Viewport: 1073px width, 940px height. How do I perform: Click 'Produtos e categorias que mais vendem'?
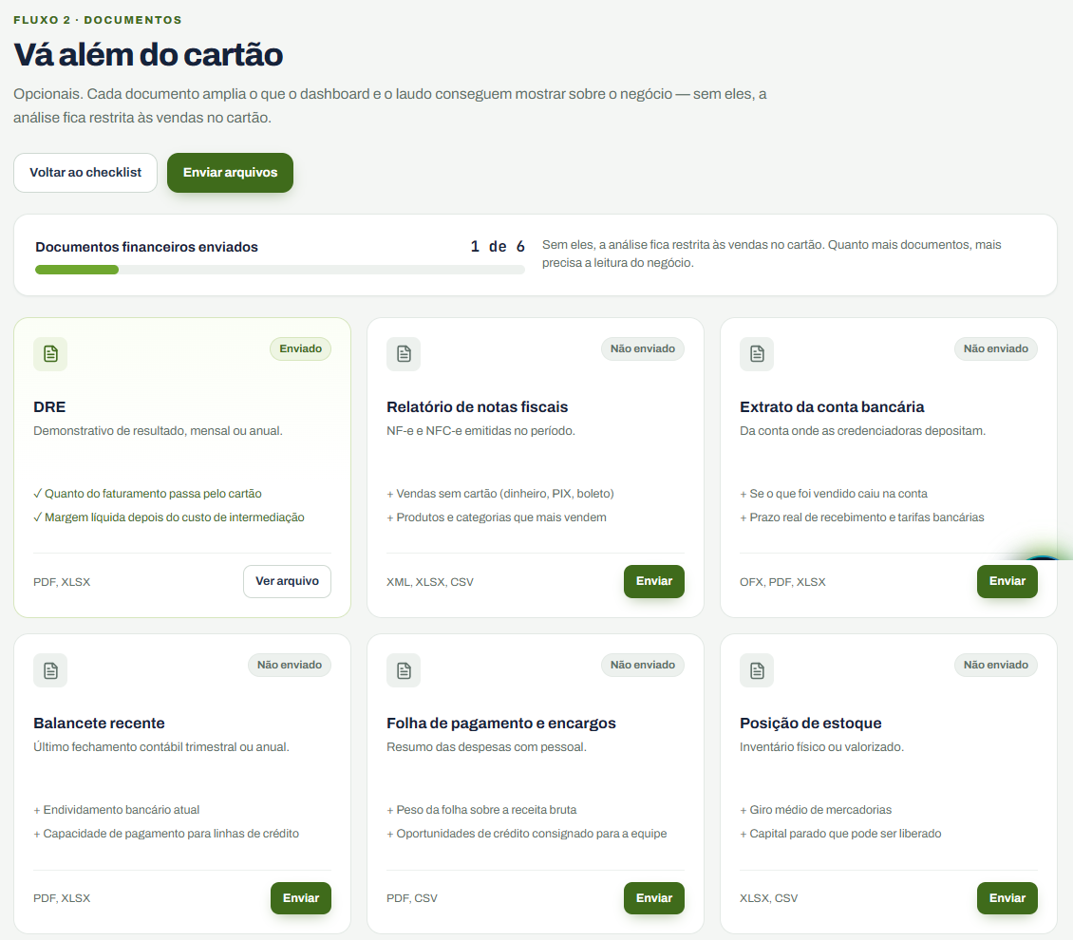(x=496, y=517)
